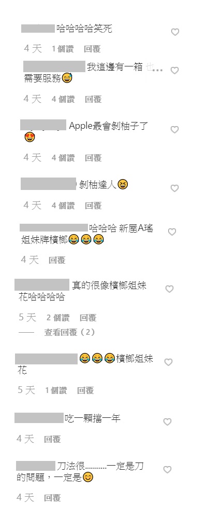Reply to the 哈哈哈哈笑死 comment

(x=92, y=49)
